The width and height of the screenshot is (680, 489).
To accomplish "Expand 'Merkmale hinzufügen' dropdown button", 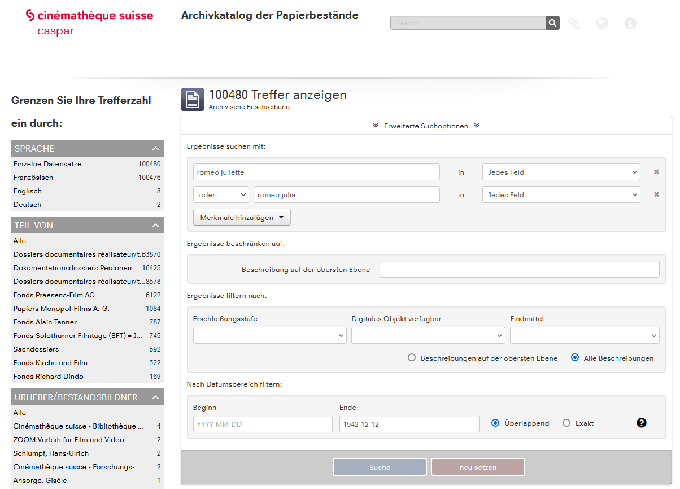I will click(242, 217).
